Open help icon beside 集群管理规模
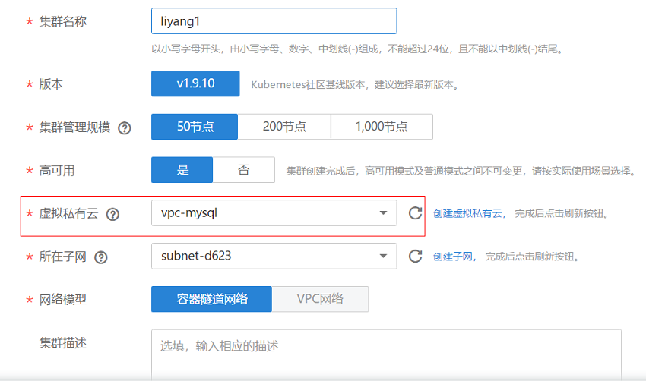The height and width of the screenshot is (384, 646). 125,128
